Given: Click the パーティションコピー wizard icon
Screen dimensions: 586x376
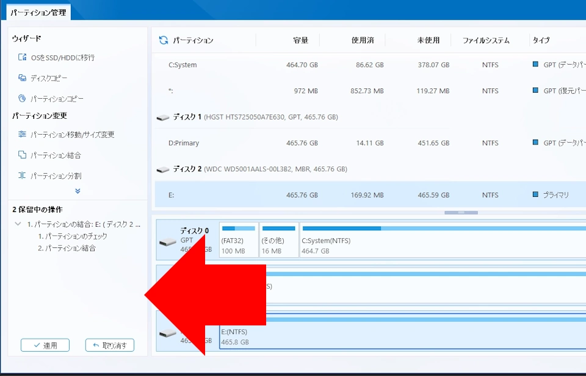Looking at the screenshot, I should [x=22, y=99].
